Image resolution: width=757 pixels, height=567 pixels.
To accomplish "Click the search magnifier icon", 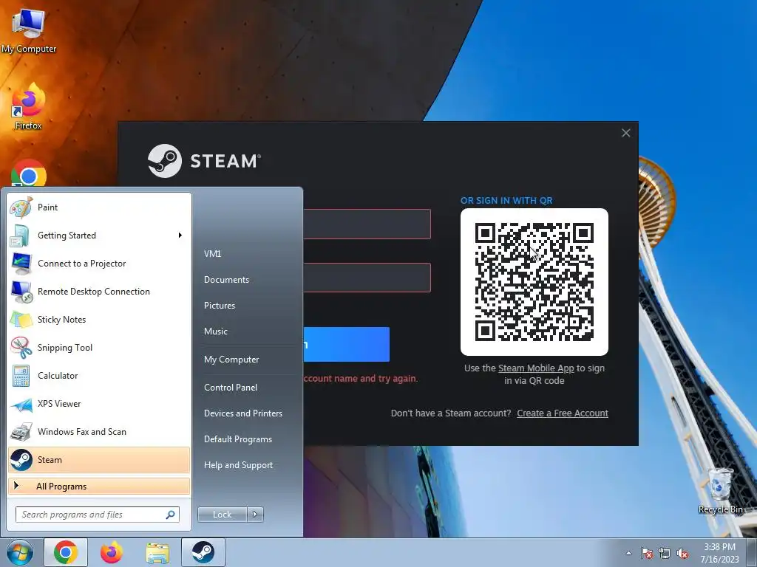I will coord(171,515).
